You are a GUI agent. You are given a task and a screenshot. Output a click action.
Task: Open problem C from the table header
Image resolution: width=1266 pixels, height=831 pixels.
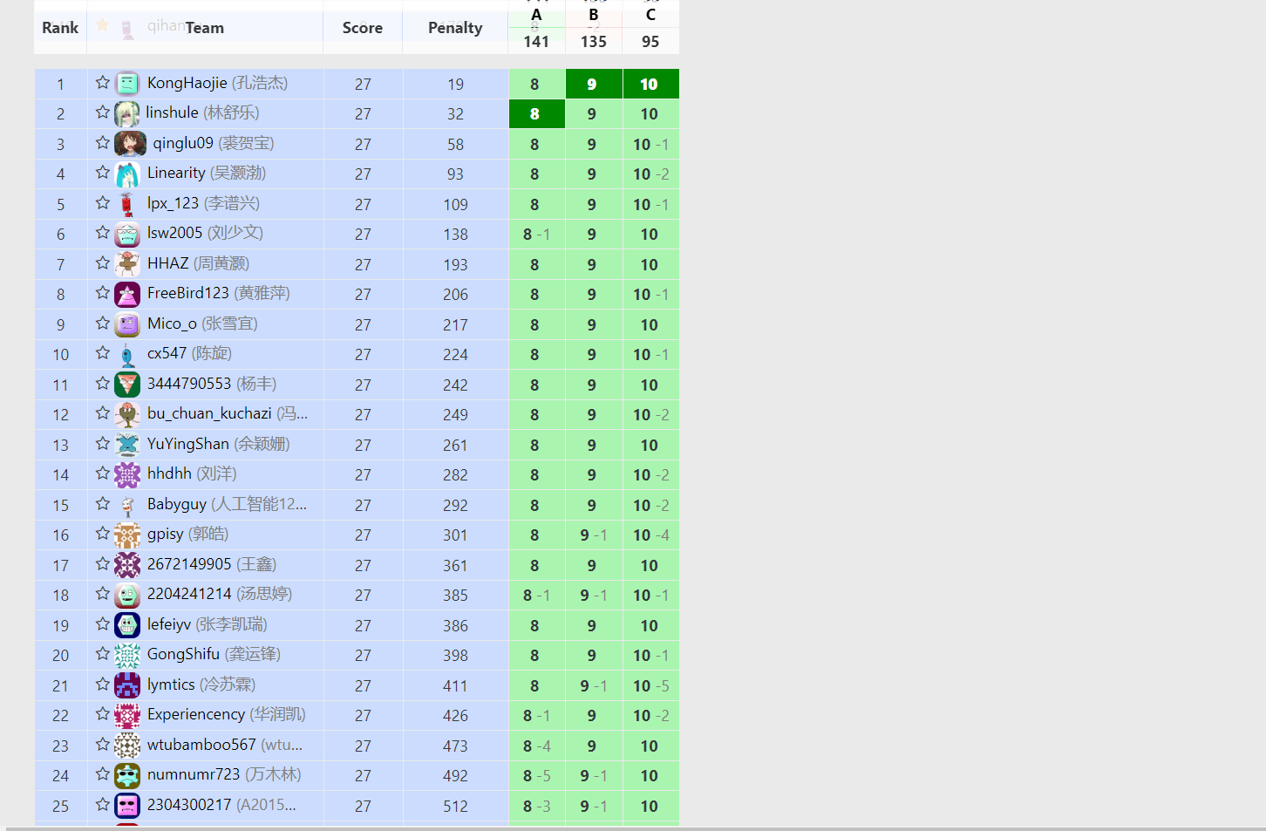point(650,15)
